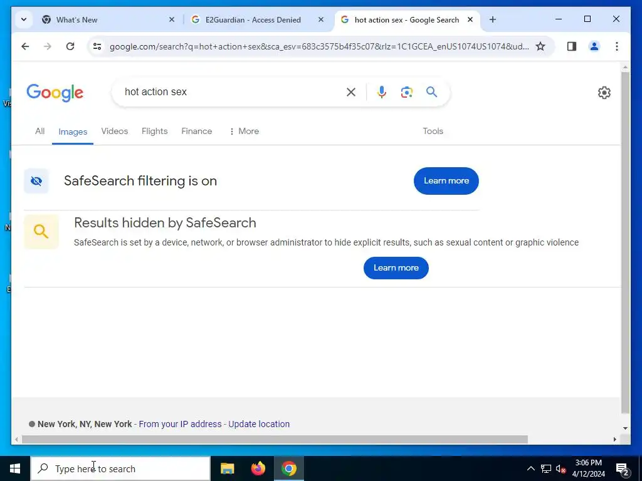Open a new browser tab

(493, 19)
